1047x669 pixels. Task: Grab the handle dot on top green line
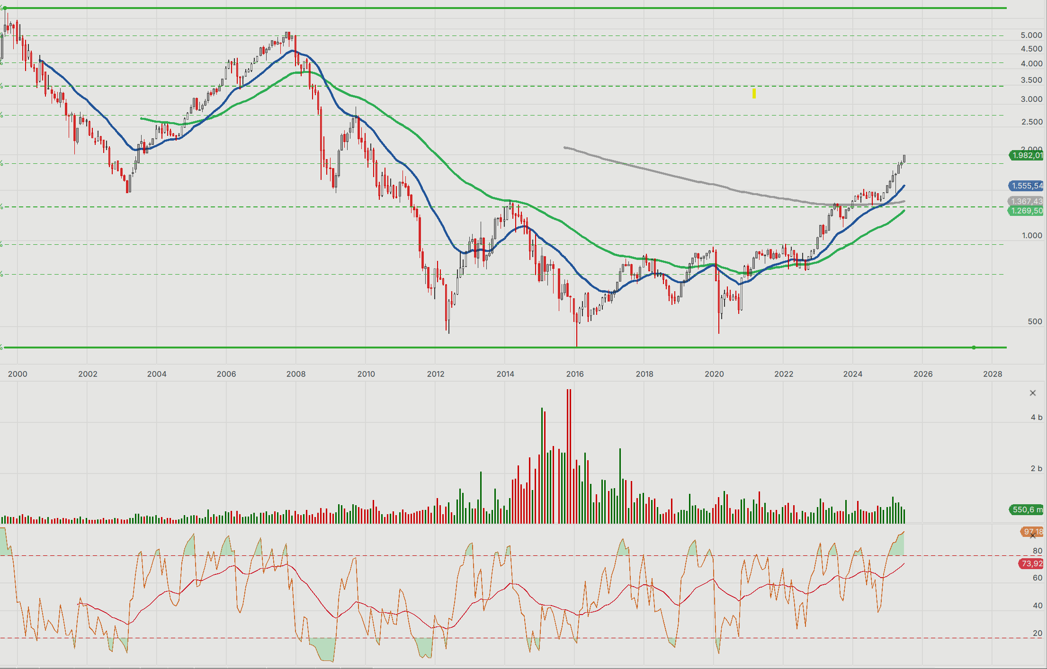(x=5, y=8)
